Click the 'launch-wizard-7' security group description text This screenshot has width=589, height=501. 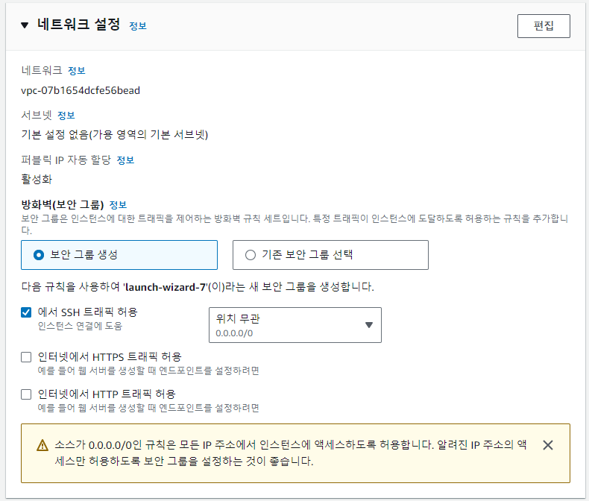(x=198, y=287)
